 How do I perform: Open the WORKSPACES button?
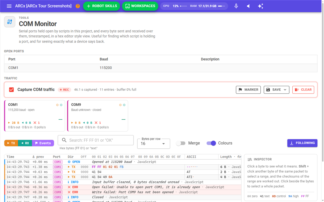pyautogui.click(x=140, y=6)
